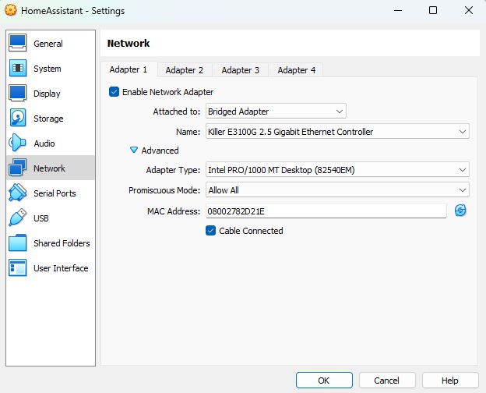Close the HomeAssistant Settings window
The height and width of the screenshot is (393, 486).
point(469,10)
